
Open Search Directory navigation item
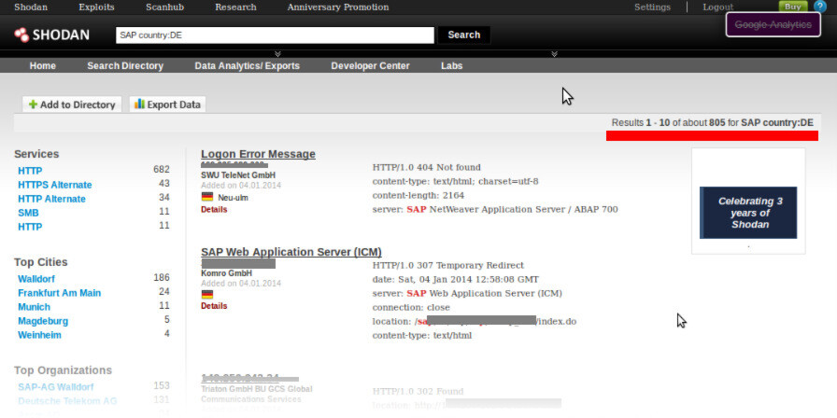tap(125, 65)
